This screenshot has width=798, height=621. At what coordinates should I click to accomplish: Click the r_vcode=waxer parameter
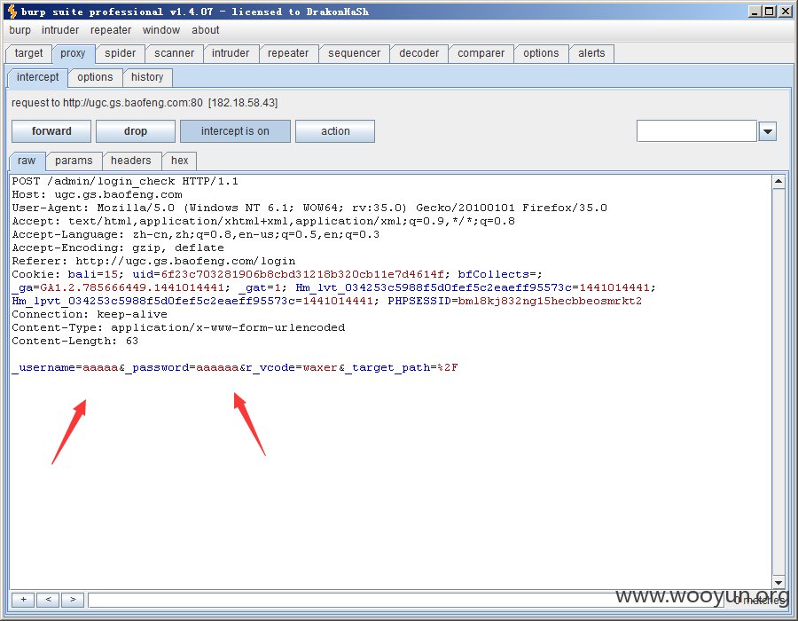292,367
